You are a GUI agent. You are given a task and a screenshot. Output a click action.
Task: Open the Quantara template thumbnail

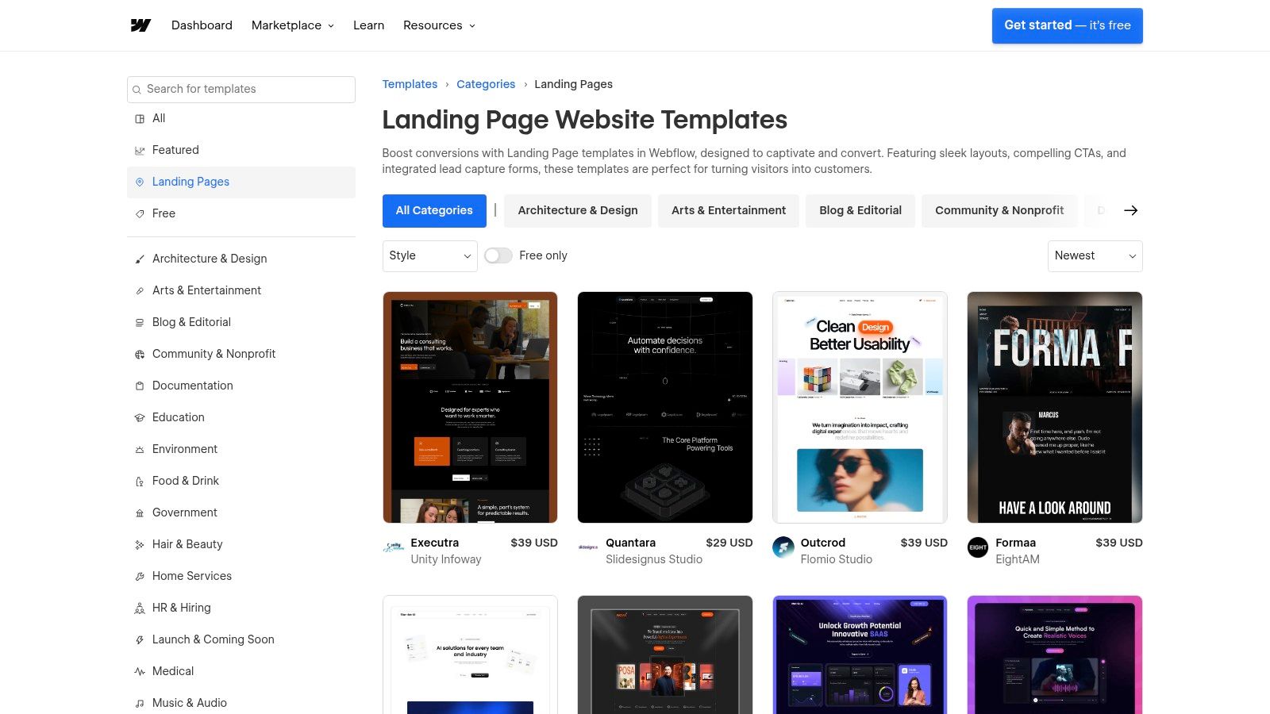(665, 407)
